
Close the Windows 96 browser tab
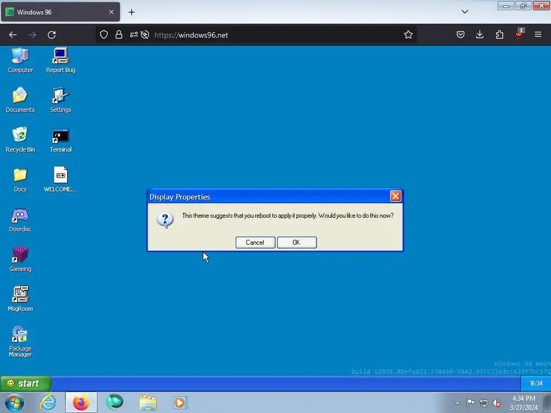111,12
